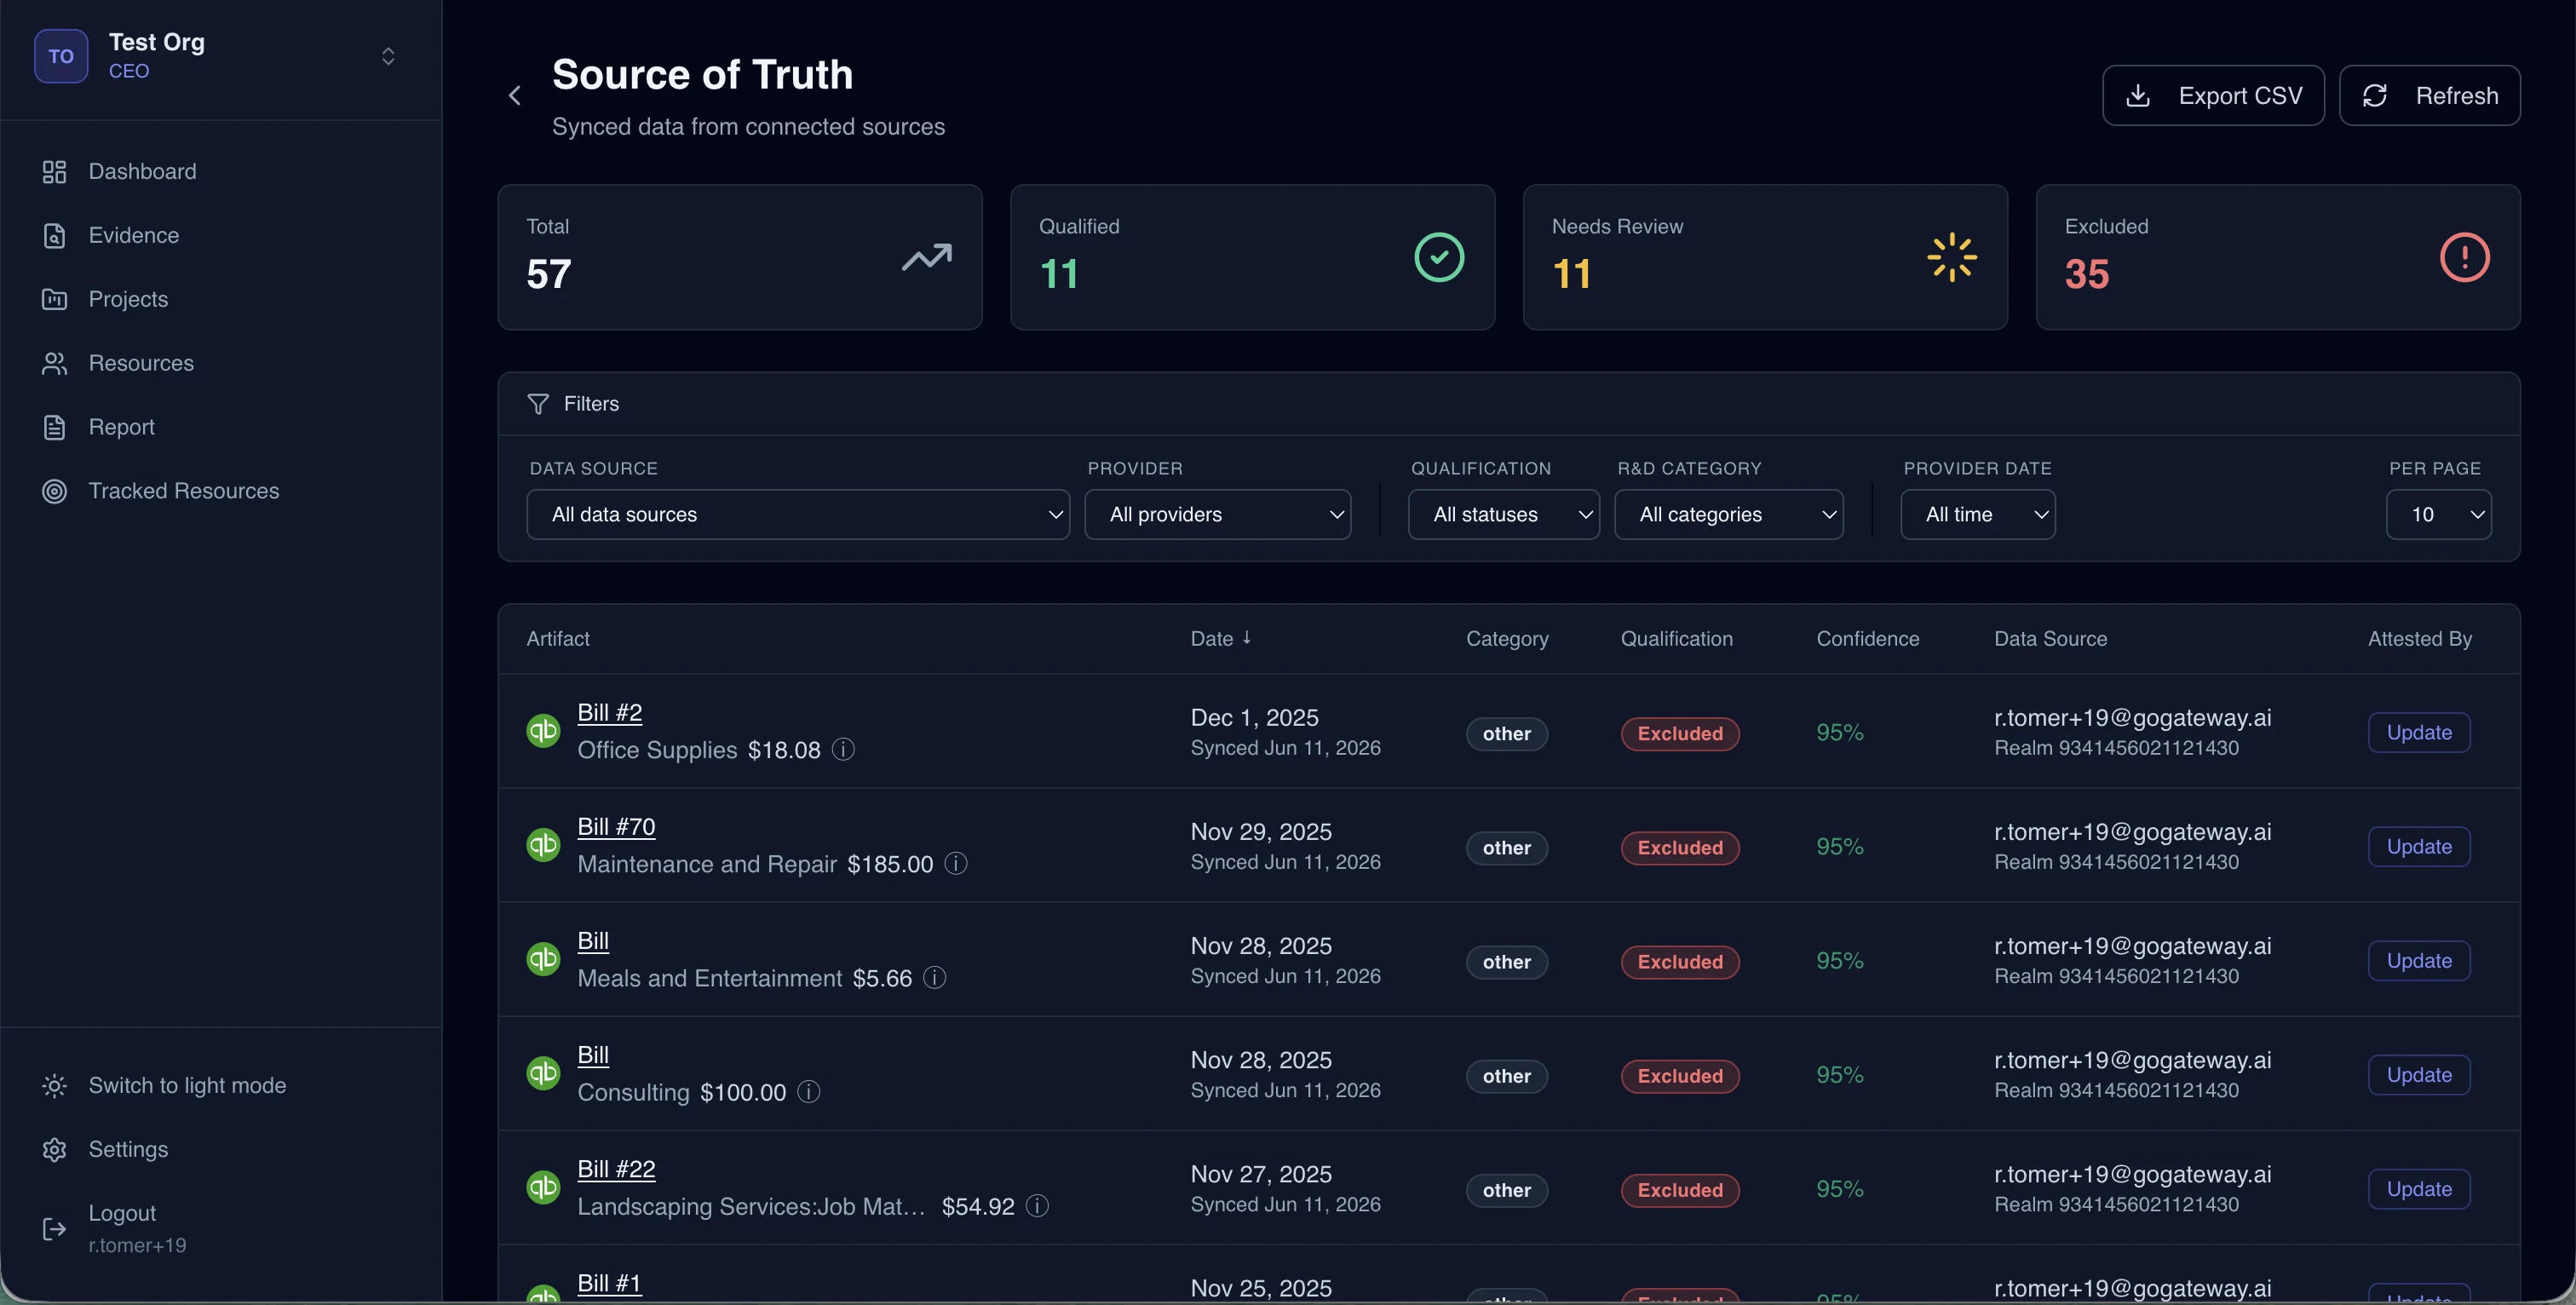Screen dimensions: 2576x1305
Task: Expand the All statuses qualification dropdown
Action: coord(1503,514)
